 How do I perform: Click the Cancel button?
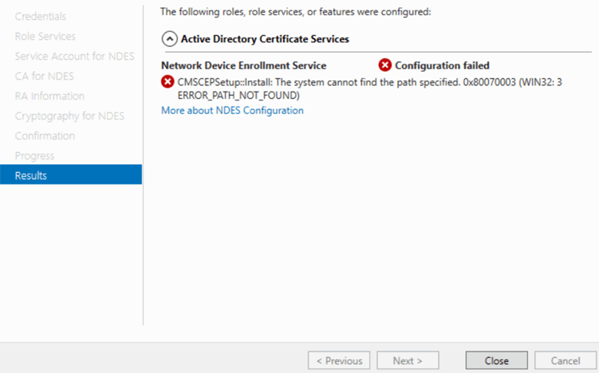[x=565, y=360]
